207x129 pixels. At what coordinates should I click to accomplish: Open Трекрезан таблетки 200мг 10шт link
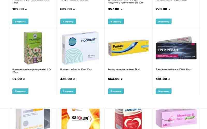tap(173, 69)
